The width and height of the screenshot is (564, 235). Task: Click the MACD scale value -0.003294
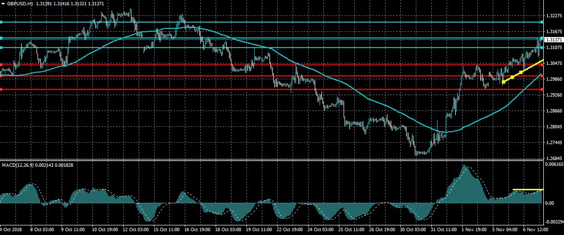click(554, 222)
